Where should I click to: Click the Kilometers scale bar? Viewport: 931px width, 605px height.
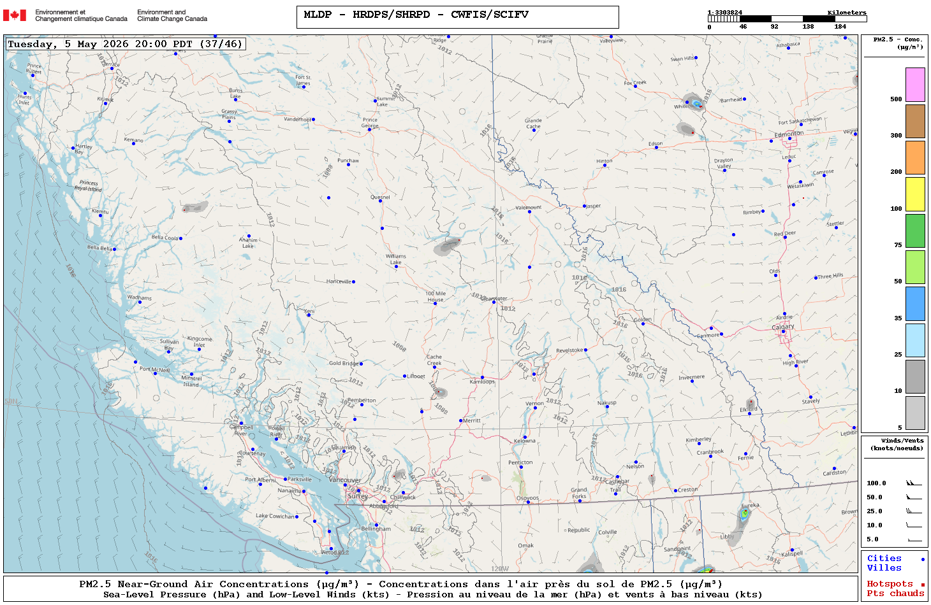point(787,19)
